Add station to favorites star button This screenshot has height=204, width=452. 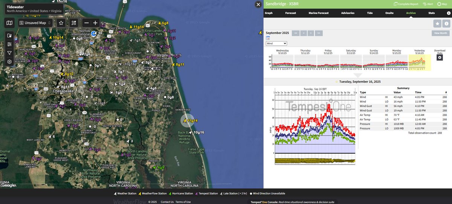tap(437, 24)
